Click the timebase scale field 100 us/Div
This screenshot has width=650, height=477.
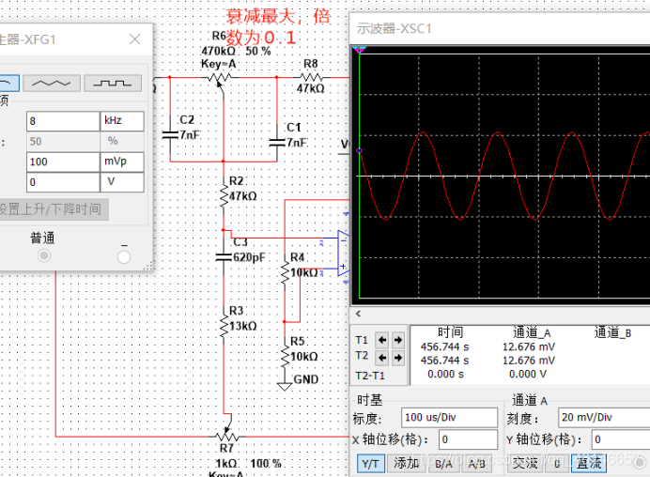coord(449,417)
